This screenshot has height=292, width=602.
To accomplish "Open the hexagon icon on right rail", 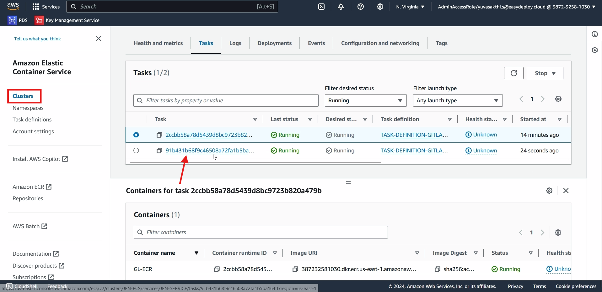I will 595,50.
